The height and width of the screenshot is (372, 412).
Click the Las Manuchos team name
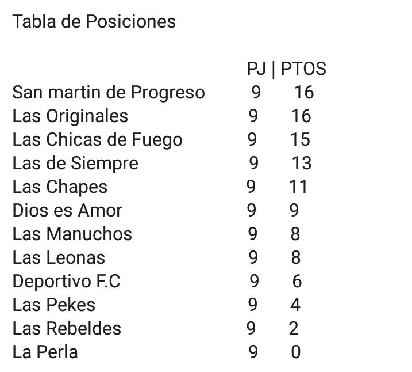click(x=72, y=234)
